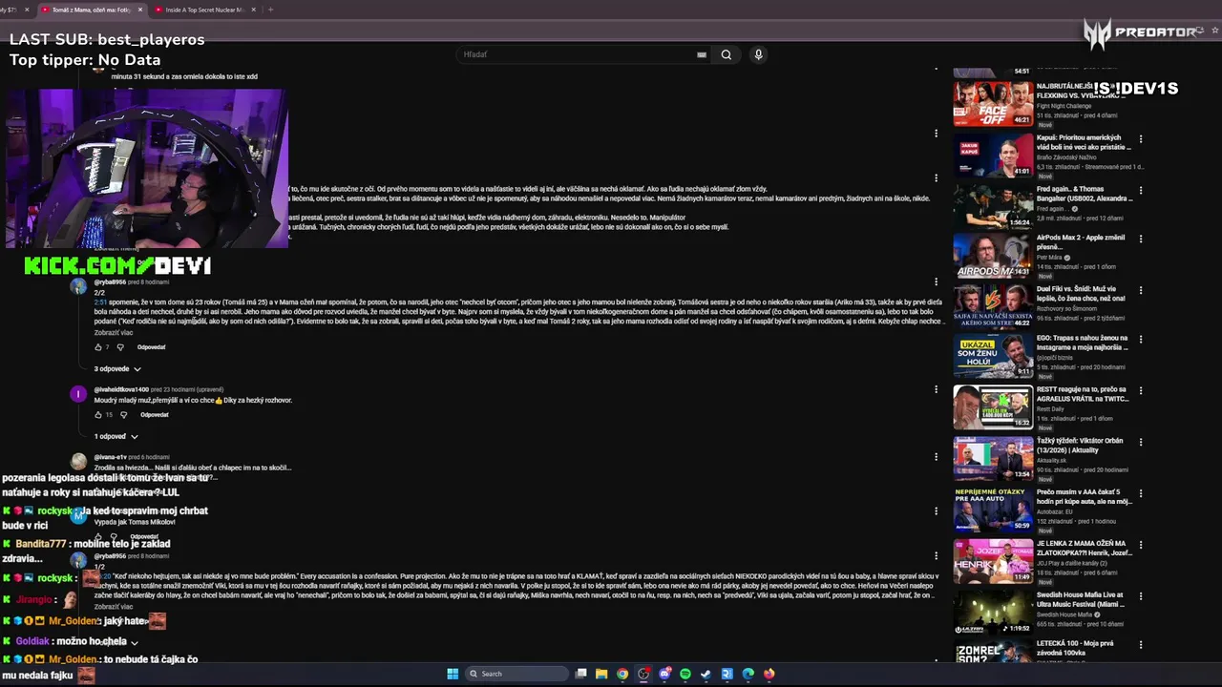Open options menu for ryba8956 2:51 comment

pos(936,281)
